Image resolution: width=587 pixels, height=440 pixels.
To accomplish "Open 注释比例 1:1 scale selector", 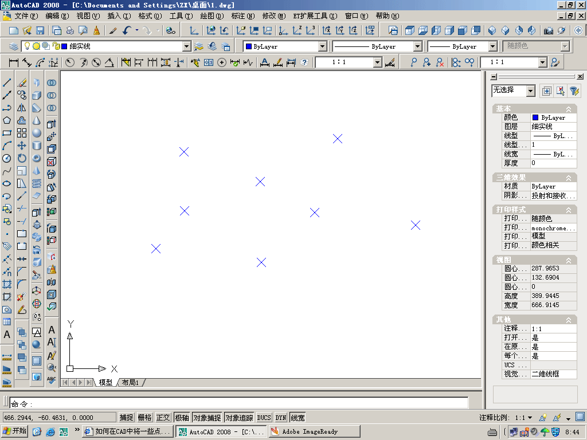I will point(524,418).
